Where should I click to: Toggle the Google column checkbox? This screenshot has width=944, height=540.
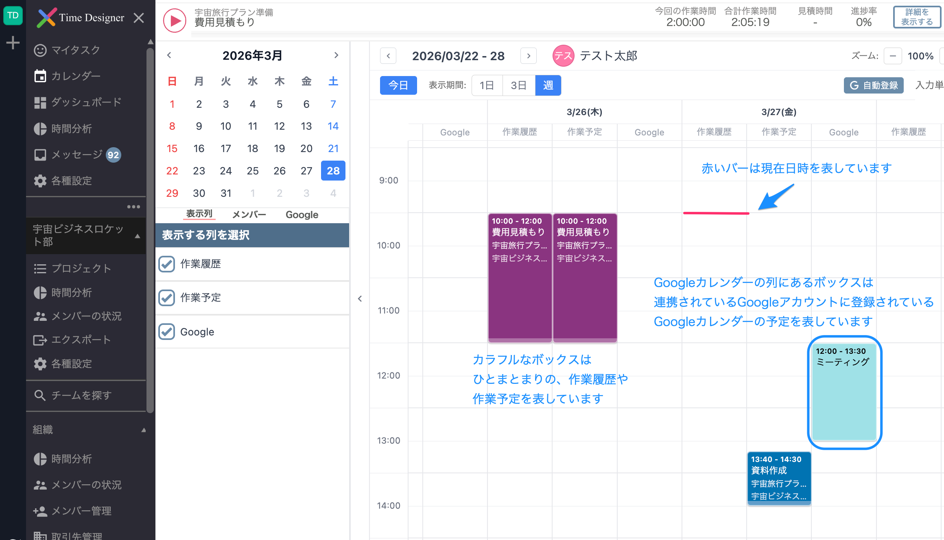(x=167, y=332)
